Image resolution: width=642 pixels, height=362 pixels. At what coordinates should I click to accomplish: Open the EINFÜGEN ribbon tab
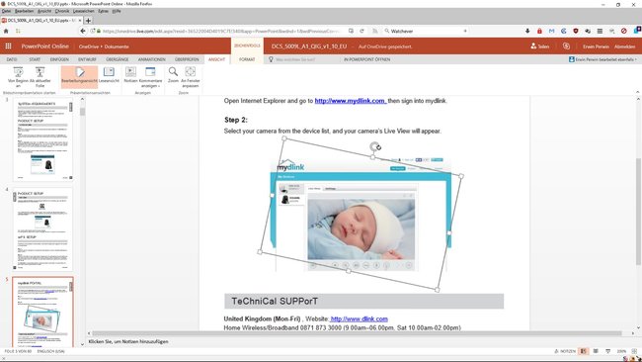(59, 59)
